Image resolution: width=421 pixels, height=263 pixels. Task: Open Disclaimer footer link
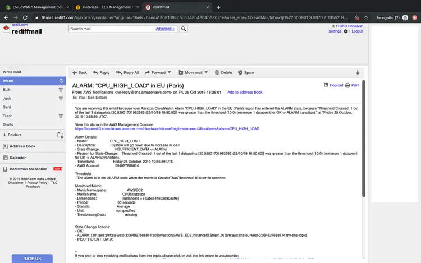pos(16,183)
